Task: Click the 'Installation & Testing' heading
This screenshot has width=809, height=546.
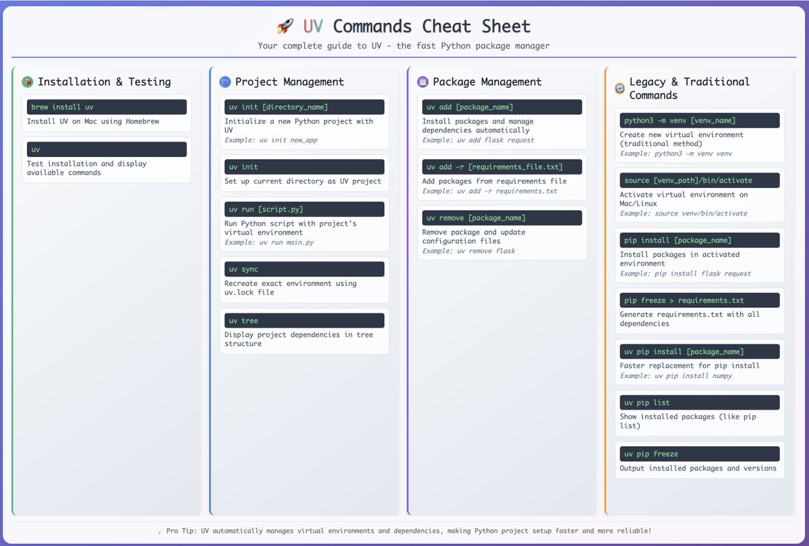Action: coord(104,82)
